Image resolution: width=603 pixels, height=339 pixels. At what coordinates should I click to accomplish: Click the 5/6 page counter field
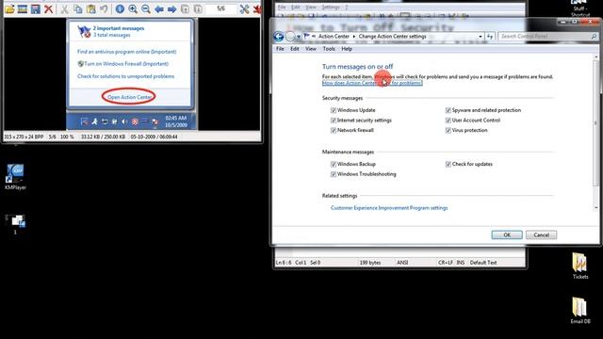coord(220,8)
